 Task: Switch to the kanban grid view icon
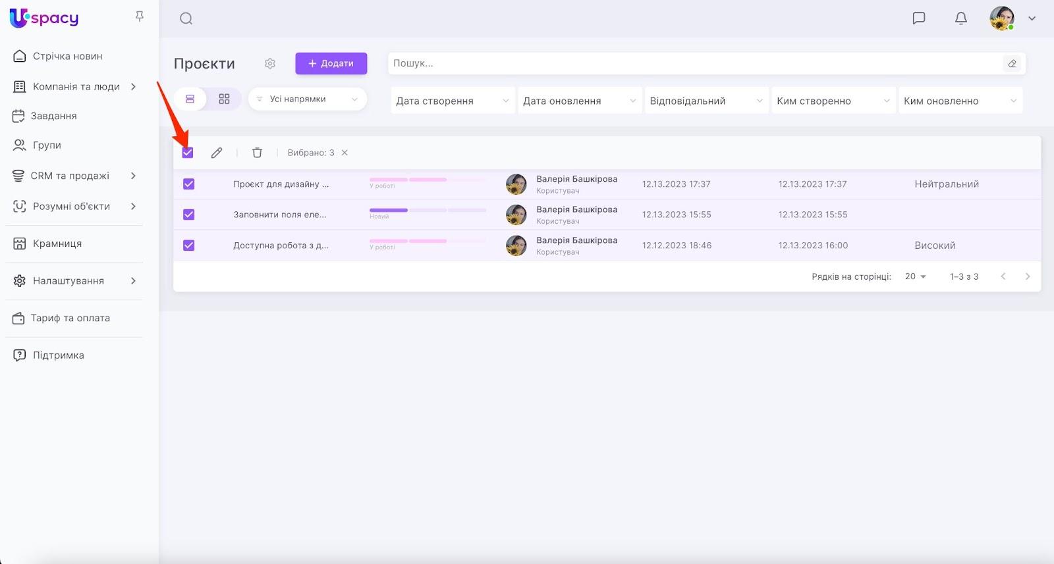tap(224, 99)
